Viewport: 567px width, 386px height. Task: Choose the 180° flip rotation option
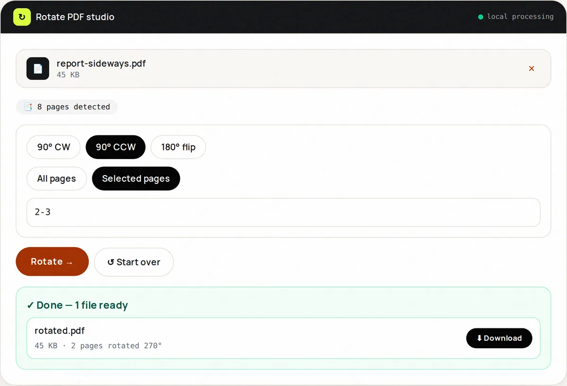click(x=179, y=147)
